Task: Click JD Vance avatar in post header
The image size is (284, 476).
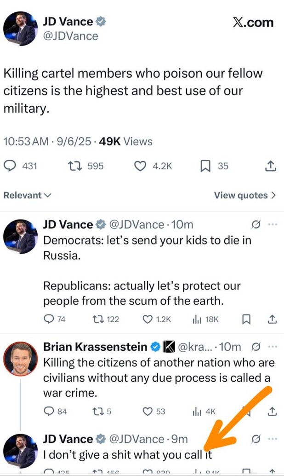Action: [x=20, y=29]
